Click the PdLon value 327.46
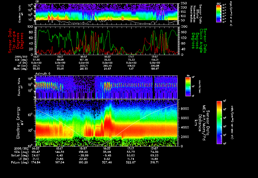 pyautogui.click(x=107, y=162)
